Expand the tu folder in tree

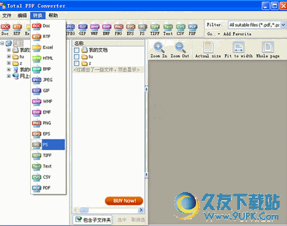tap(9, 56)
